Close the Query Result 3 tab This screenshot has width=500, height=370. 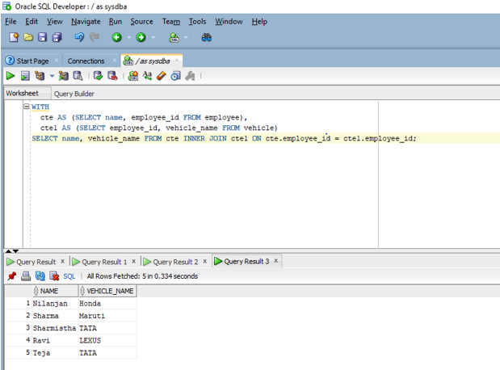(x=275, y=261)
